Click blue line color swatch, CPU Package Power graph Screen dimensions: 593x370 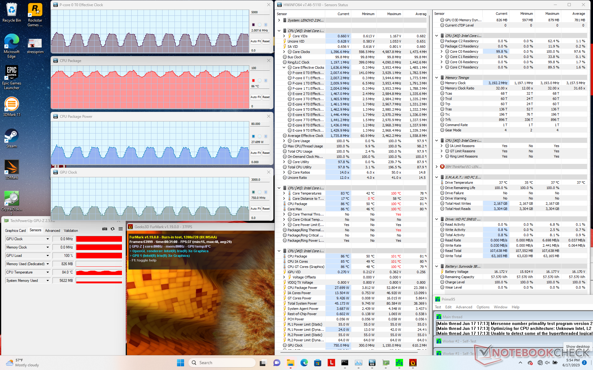pos(253,136)
